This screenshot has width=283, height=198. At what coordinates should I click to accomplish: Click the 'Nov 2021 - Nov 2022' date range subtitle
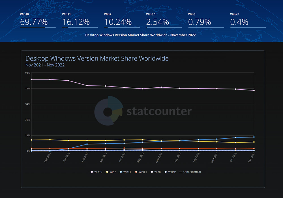45,65
